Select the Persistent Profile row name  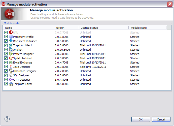tap(23, 37)
